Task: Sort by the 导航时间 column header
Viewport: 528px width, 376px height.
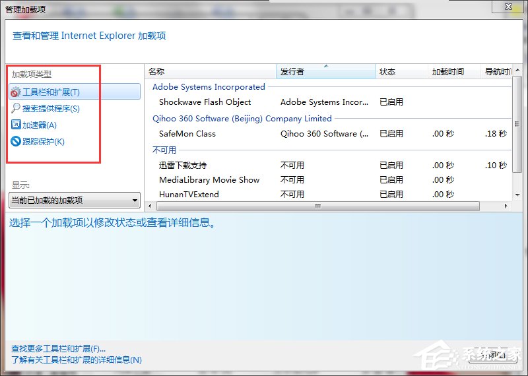Action: click(496, 71)
